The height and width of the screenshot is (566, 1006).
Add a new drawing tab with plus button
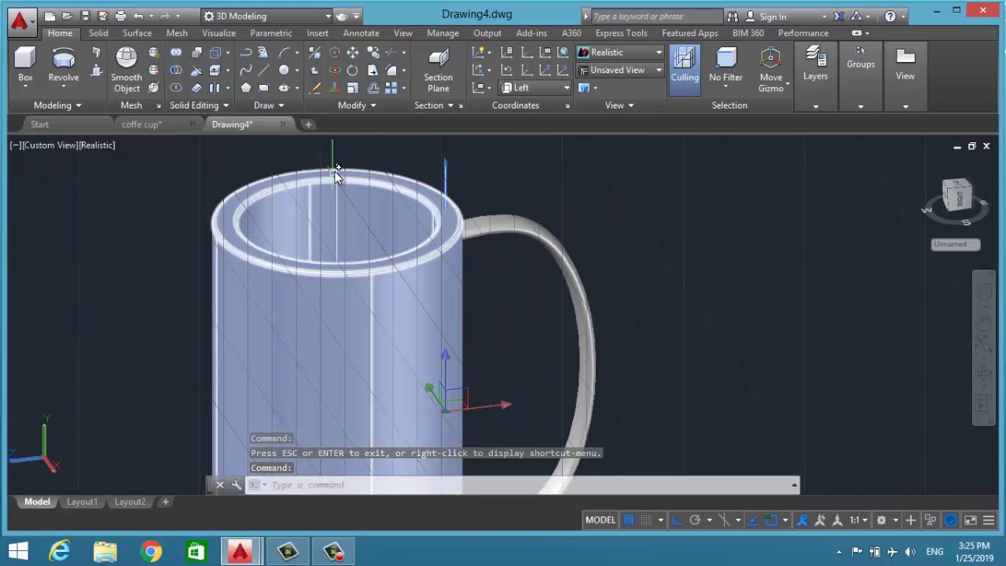click(308, 124)
